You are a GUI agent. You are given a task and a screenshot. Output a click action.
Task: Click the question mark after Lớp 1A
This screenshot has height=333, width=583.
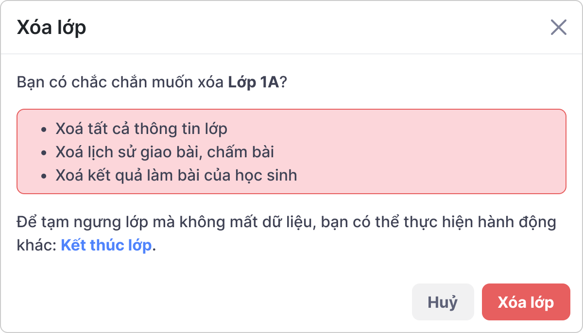click(283, 82)
